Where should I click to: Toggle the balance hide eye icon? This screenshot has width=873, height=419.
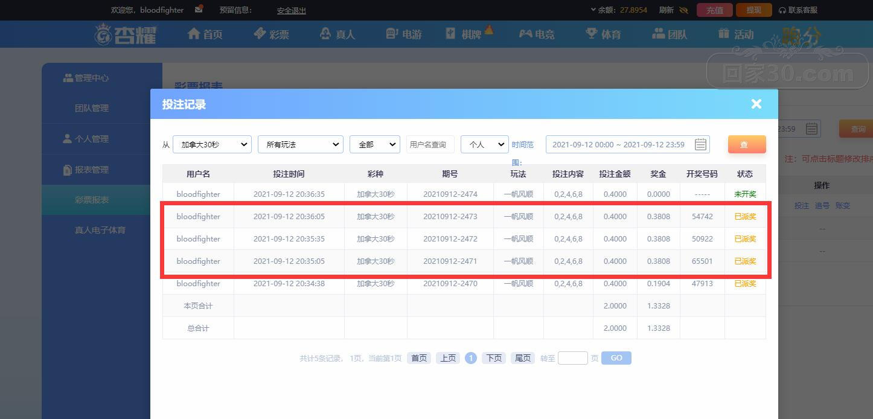pos(683,10)
